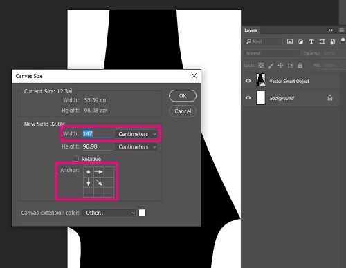This screenshot has height=268, width=346.
Task: Select top-center anchor cell with right arrow
Action: point(99,172)
